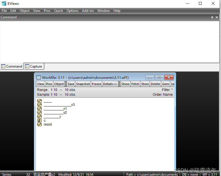Click the Delete button
The image size is (221, 176).
point(155,84)
